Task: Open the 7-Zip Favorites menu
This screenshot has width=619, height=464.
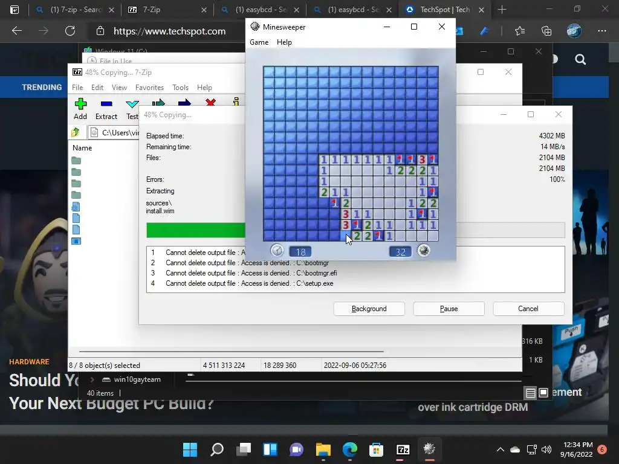Action: tap(150, 88)
